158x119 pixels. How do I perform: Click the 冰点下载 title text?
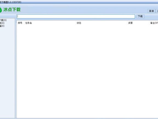12,10
